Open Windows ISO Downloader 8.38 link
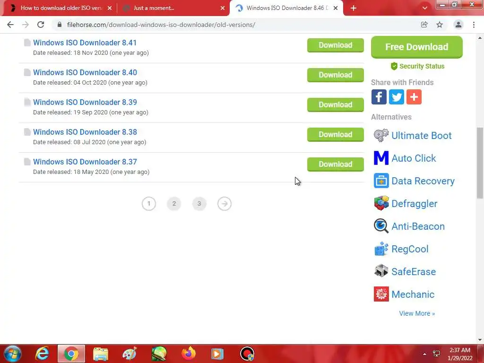Image resolution: width=484 pixels, height=363 pixels. (85, 132)
